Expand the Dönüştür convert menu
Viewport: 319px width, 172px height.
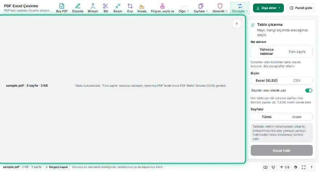coord(240,8)
